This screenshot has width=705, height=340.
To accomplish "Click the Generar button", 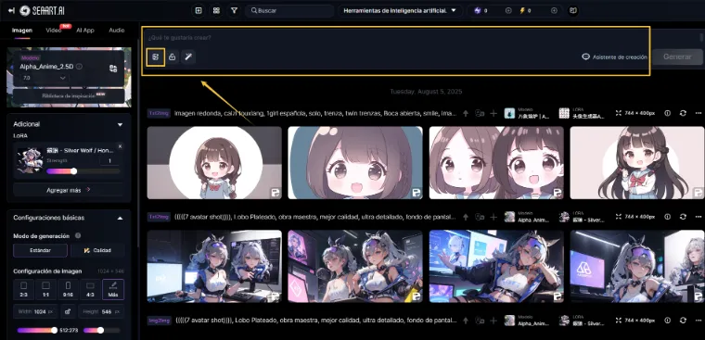I will pos(677,57).
